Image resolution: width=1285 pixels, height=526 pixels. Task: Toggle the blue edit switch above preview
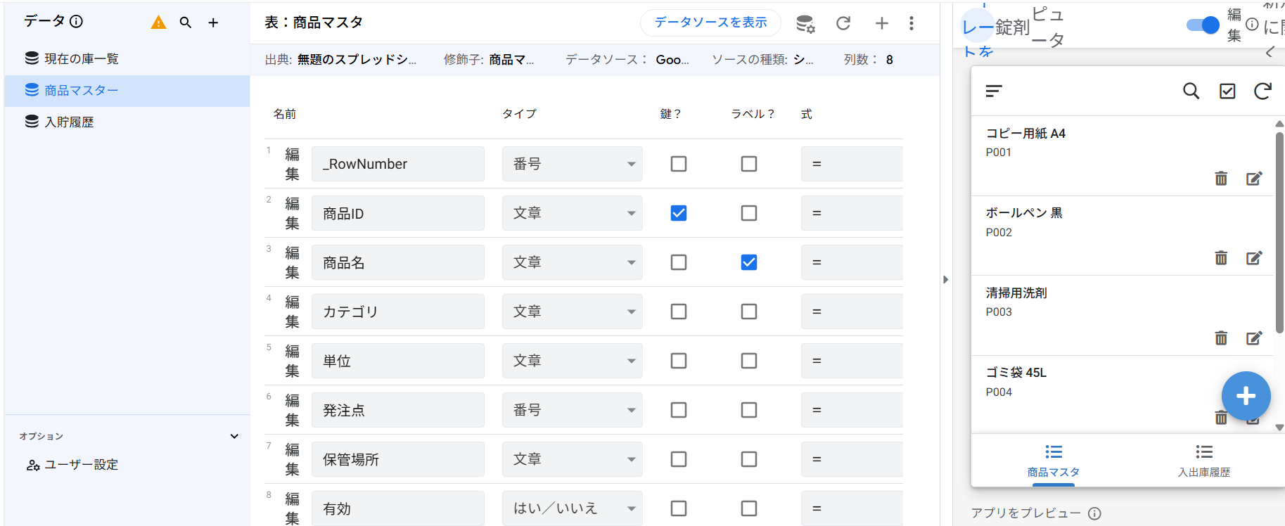1203,25
